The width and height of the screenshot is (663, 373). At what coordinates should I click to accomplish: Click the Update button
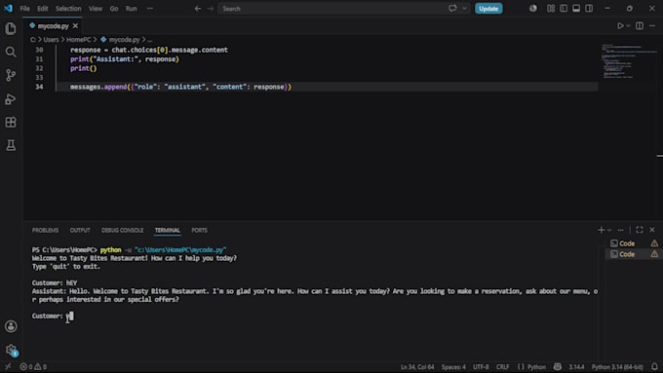(488, 9)
